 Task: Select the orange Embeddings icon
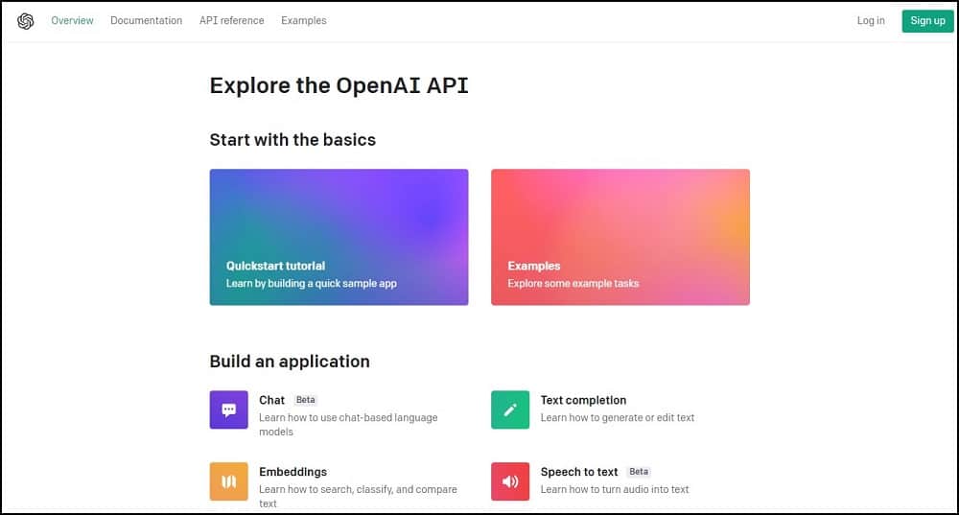(x=229, y=481)
